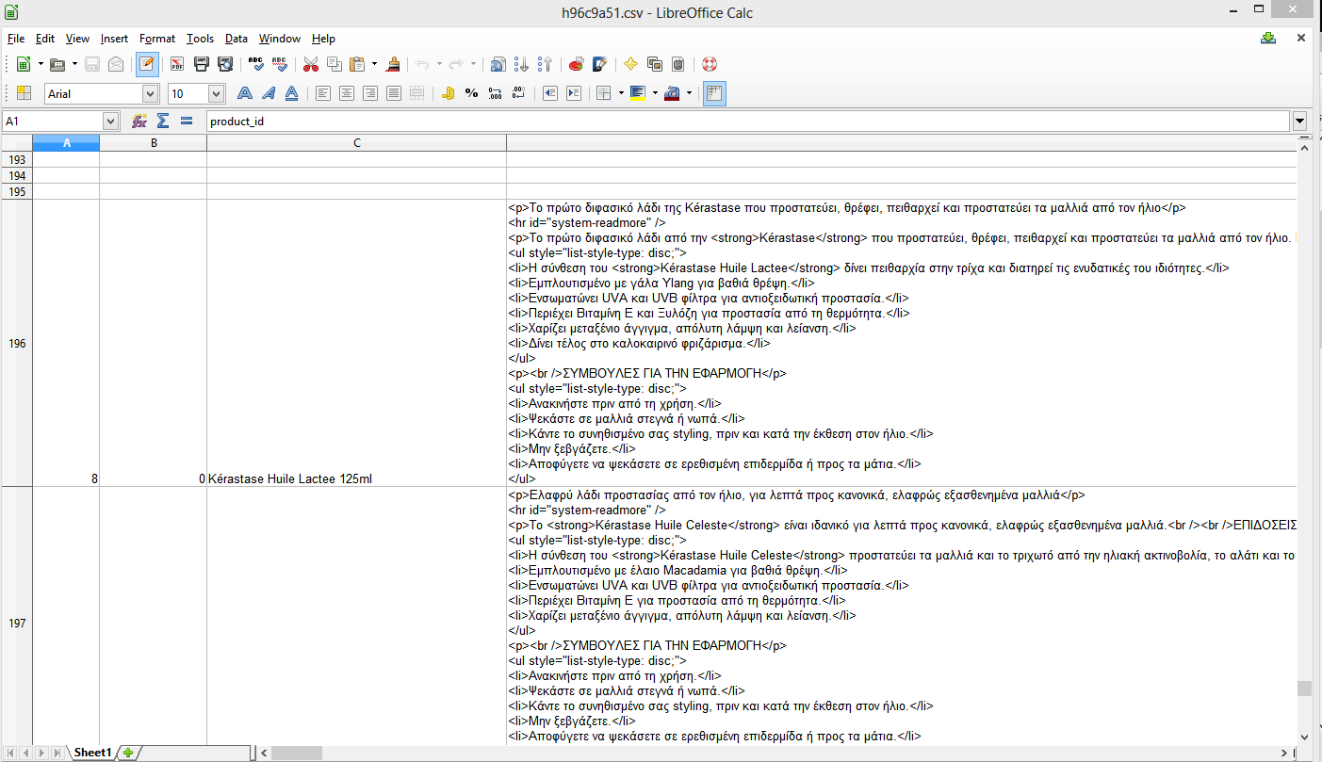
Task: Open the new document type dropdown arrow
Action: 41,64
